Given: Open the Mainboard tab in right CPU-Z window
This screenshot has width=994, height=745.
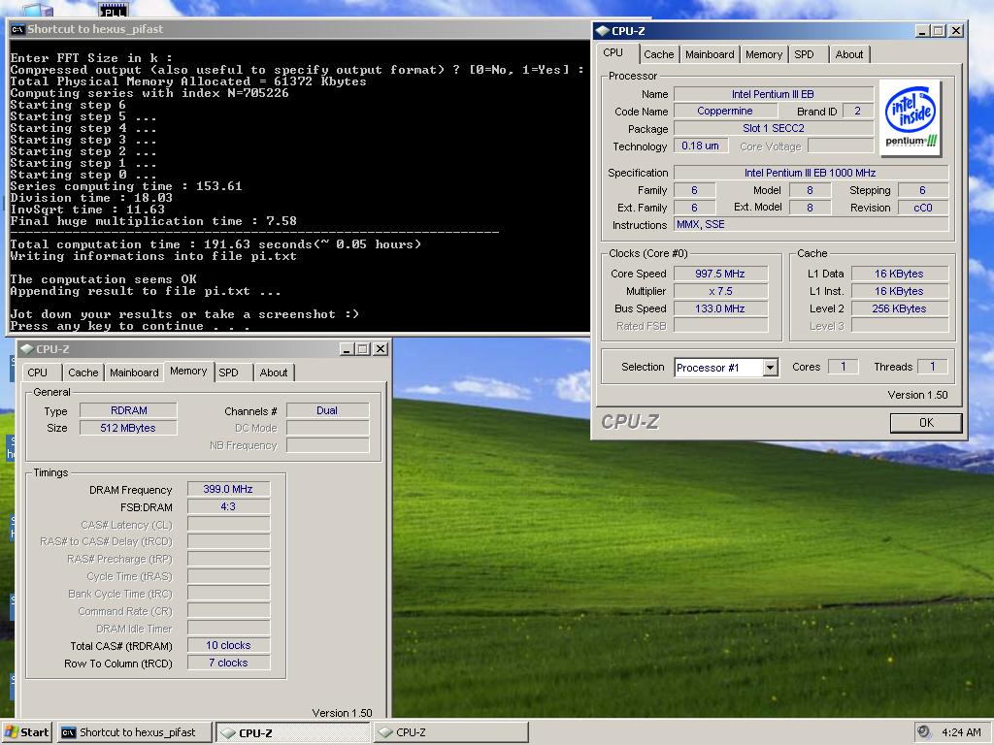Looking at the screenshot, I should (710, 54).
